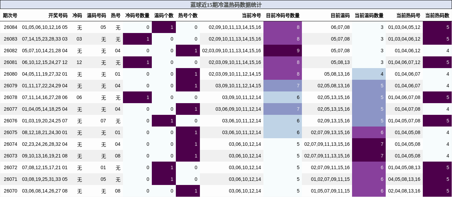Select draw numbers 06,10,12,15,24,27 12

[45, 62]
